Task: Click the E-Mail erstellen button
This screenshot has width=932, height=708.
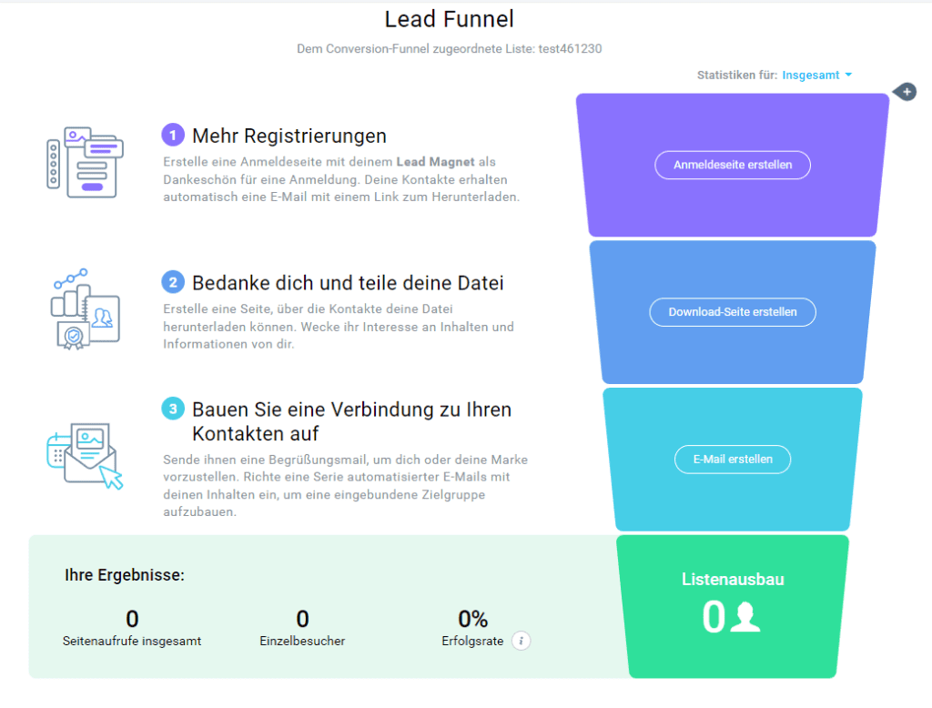Action: coord(733,459)
